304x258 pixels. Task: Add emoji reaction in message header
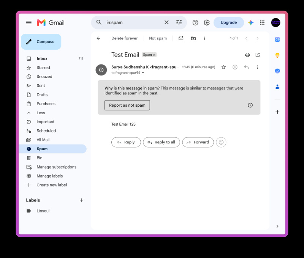[x=235, y=67]
